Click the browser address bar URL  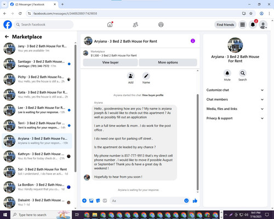point(65,14)
